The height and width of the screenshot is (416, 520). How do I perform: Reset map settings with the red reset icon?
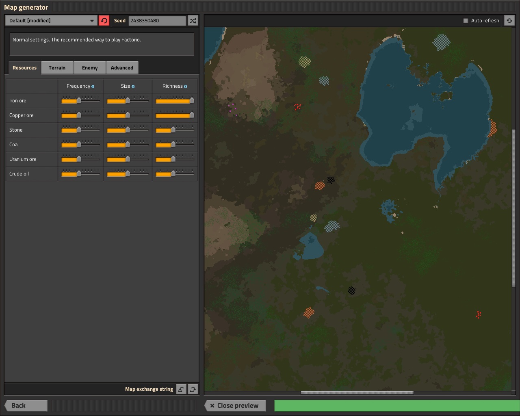(x=104, y=20)
